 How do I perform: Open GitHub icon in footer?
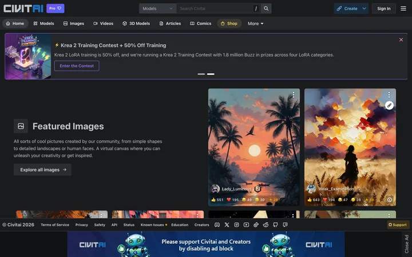click(x=275, y=225)
